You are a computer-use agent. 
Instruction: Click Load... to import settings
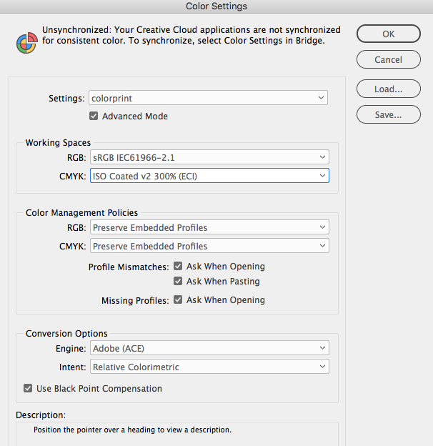388,89
